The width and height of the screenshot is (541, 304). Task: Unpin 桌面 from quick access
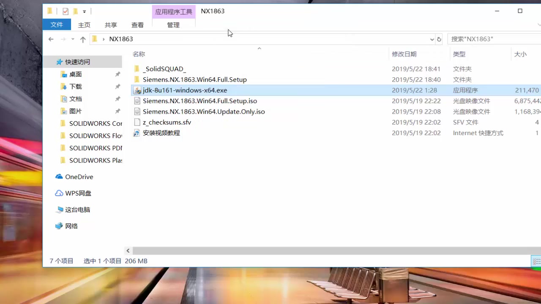click(118, 74)
